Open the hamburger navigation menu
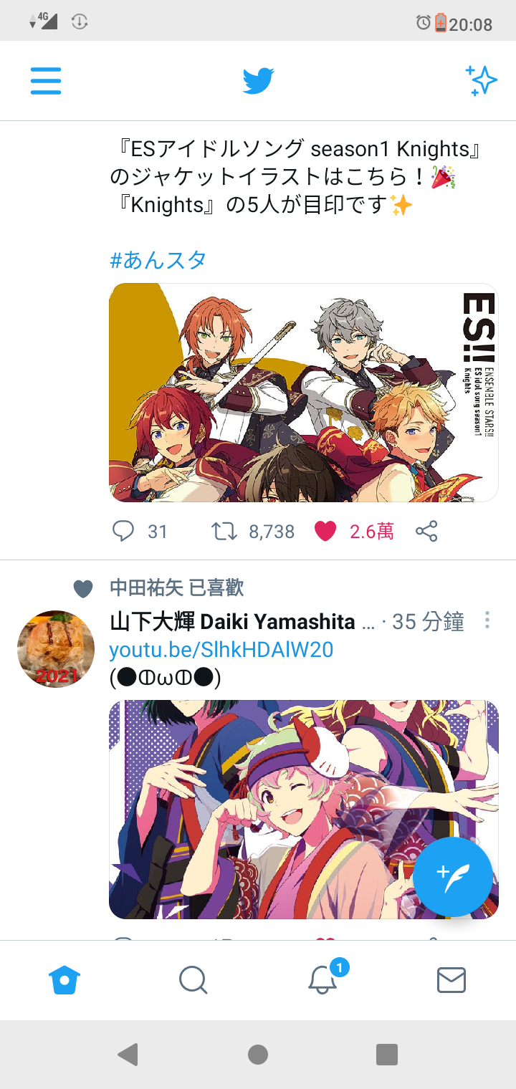The width and height of the screenshot is (516, 1089). click(x=46, y=80)
